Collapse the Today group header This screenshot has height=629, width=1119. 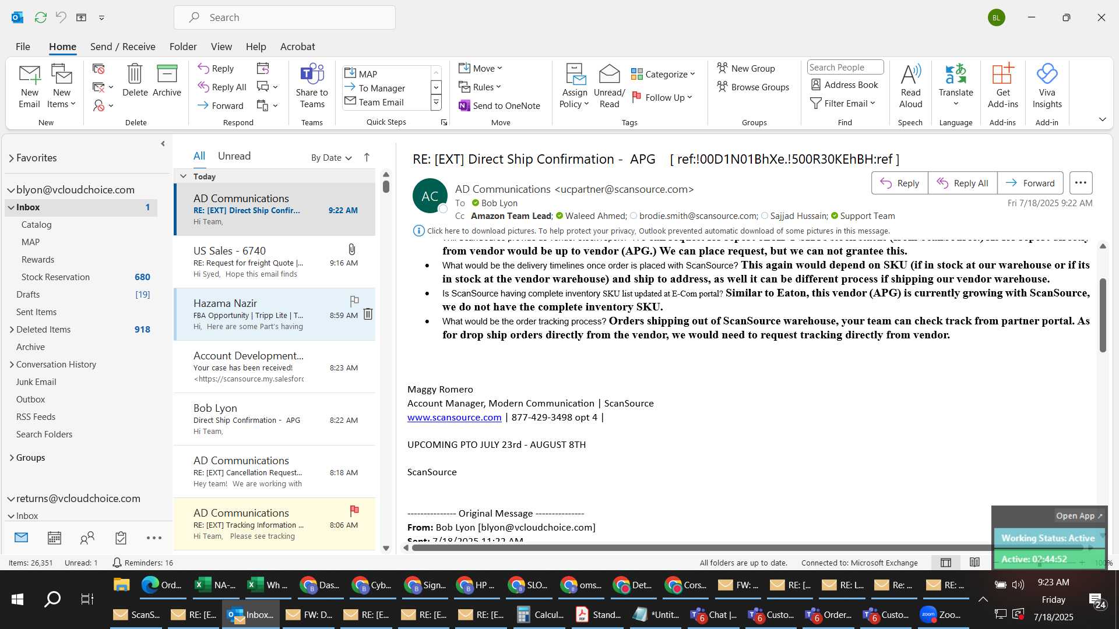(183, 176)
